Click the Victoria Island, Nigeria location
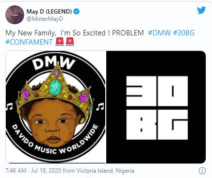Viewport: 212px width, 178px height. click(x=105, y=171)
